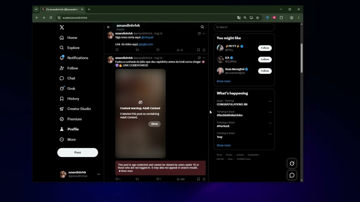Open Notifications from the sidebar
Screen dimensions: 360x202
74,58
